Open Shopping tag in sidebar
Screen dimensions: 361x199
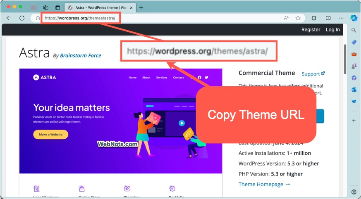coord(354,42)
